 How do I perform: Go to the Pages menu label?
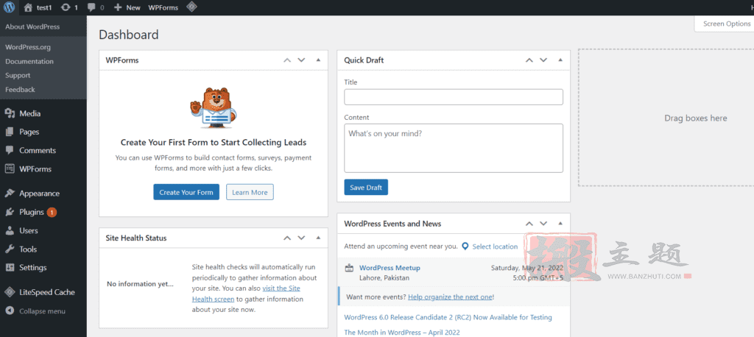click(x=29, y=132)
